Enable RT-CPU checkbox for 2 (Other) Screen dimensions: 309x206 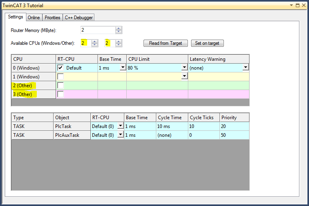pyautogui.click(x=60, y=85)
